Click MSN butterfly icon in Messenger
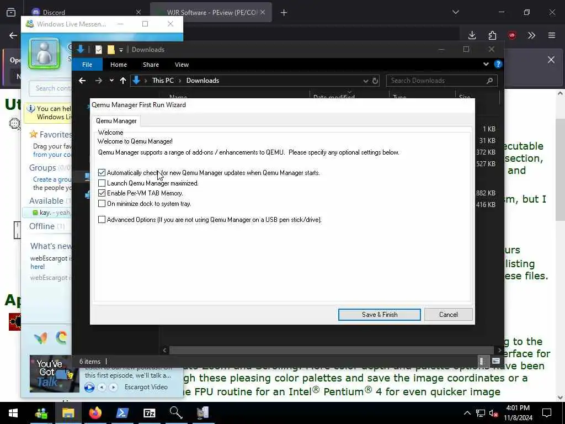 click(41, 338)
